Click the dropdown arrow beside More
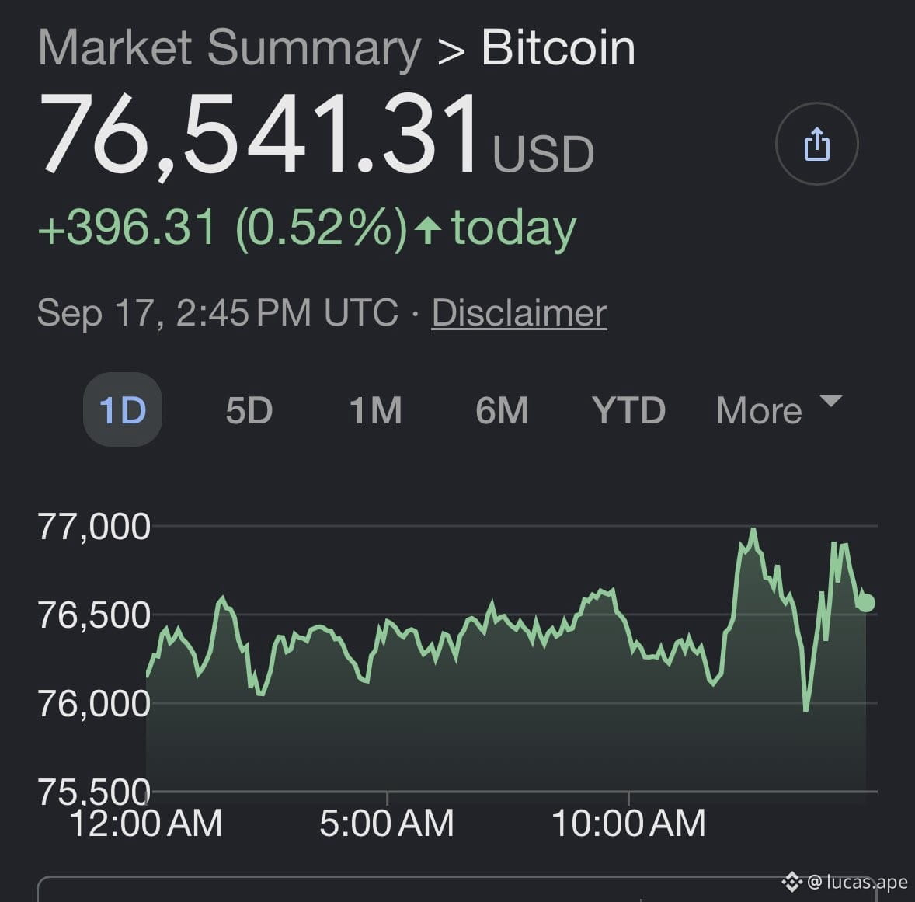This screenshot has height=902, width=915. (x=830, y=400)
